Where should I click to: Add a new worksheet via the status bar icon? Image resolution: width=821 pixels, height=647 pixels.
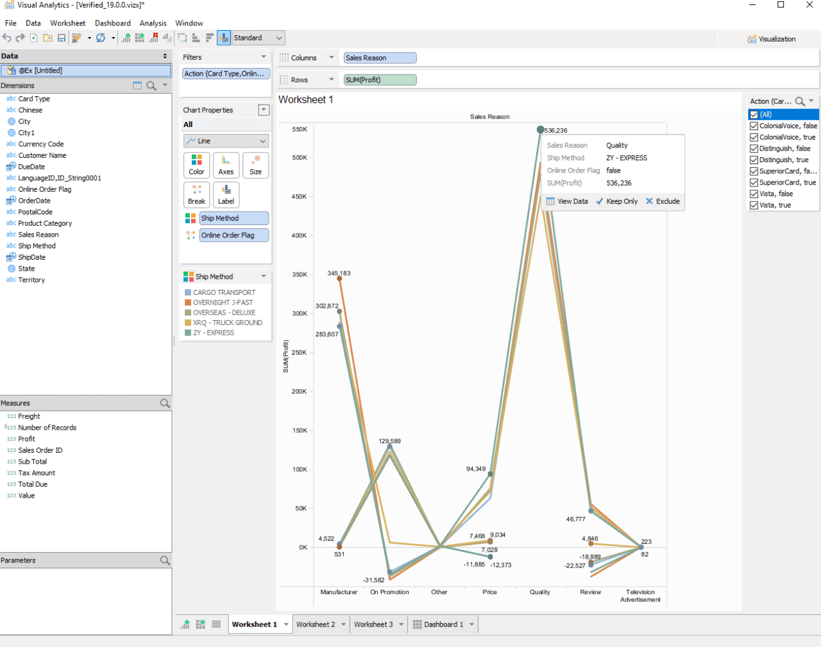point(185,624)
